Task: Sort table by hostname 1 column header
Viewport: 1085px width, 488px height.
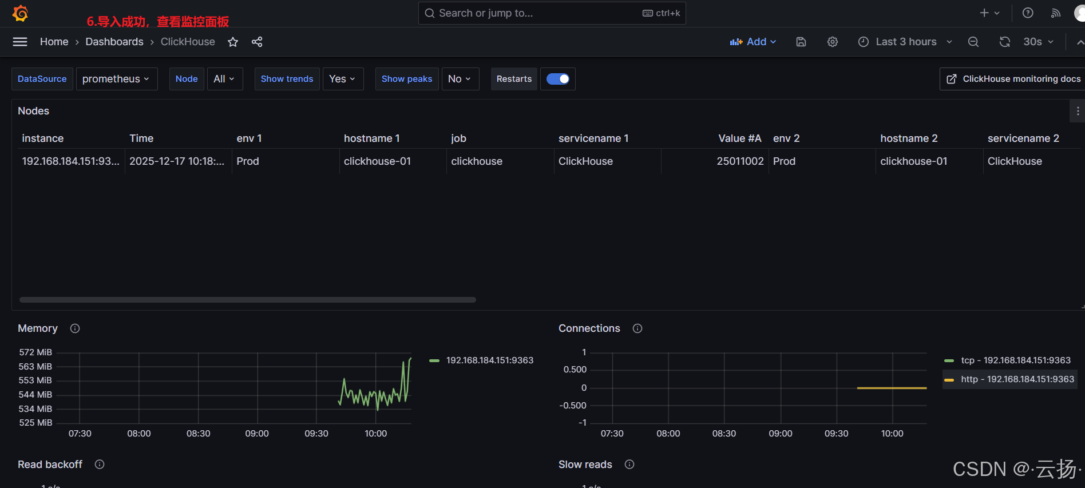Action: coord(372,138)
